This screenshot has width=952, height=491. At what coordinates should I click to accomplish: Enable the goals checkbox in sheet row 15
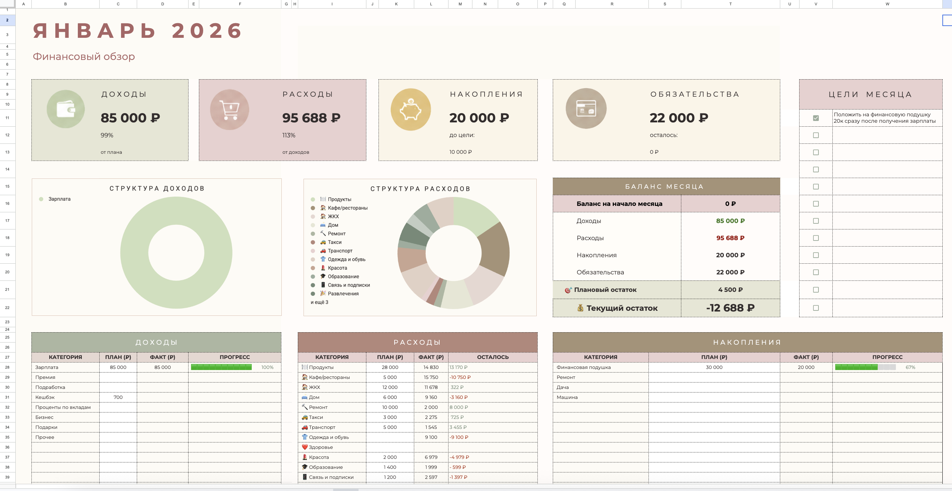(816, 187)
